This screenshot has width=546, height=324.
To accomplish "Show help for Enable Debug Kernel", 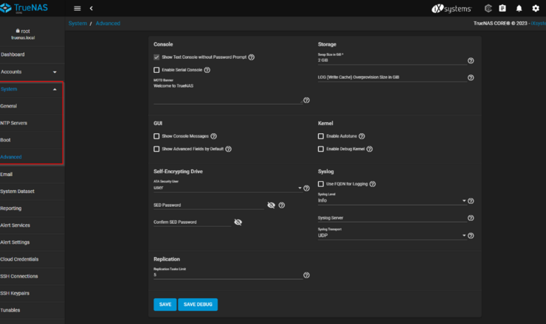I will [x=370, y=149].
